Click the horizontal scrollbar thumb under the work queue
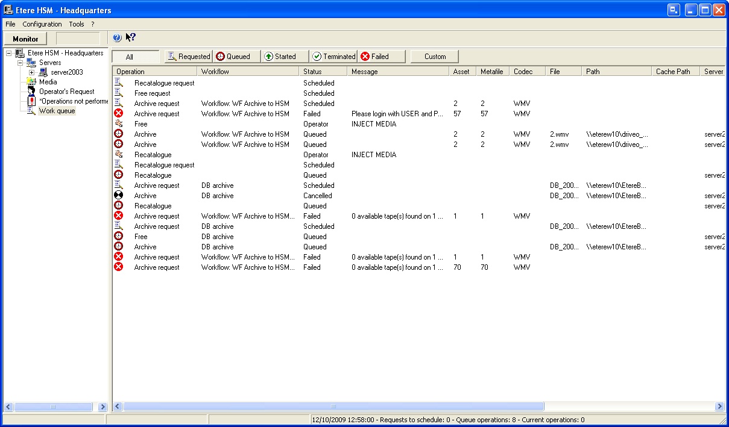 [333, 407]
